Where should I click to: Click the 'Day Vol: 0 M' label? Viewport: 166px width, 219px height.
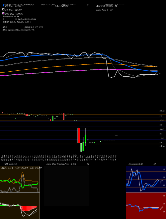(x=104, y=10)
